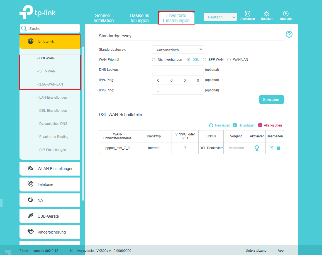Click the Ausloggen logout icon
Screen dimensions: 322x255
247,14
